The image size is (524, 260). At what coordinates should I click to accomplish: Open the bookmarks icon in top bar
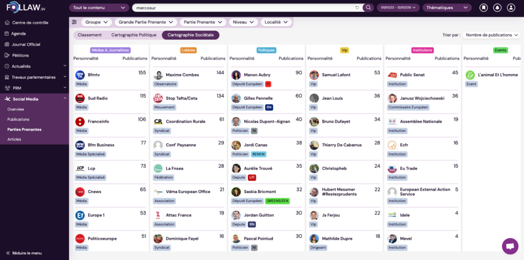pos(484,8)
